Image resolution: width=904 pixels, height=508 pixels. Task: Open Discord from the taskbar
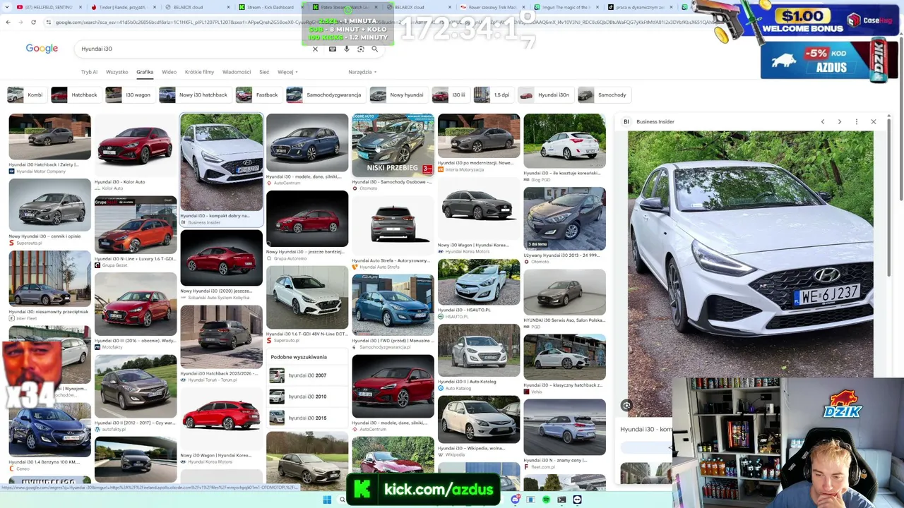pos(516,500)
